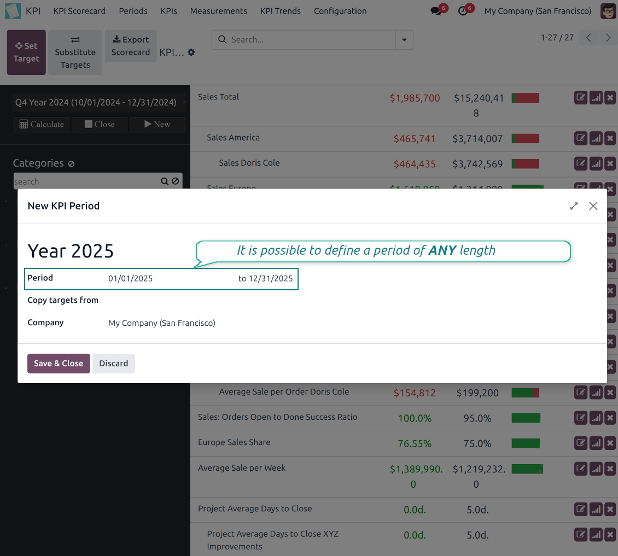Expand the New KPI Period dialog fullscreen

coord(574,206)
